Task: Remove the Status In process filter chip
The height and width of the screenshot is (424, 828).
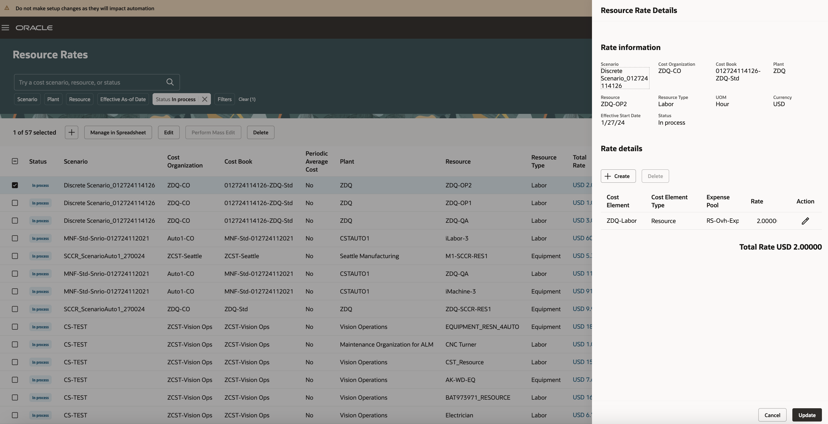Action: point(205,99)
